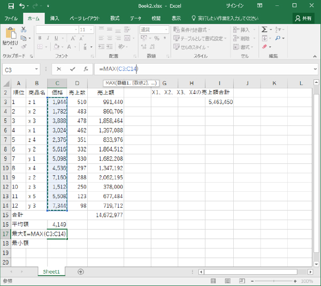Toggle center horizontal alignment
Screen dimensions: 321x286
click(110, 38)
